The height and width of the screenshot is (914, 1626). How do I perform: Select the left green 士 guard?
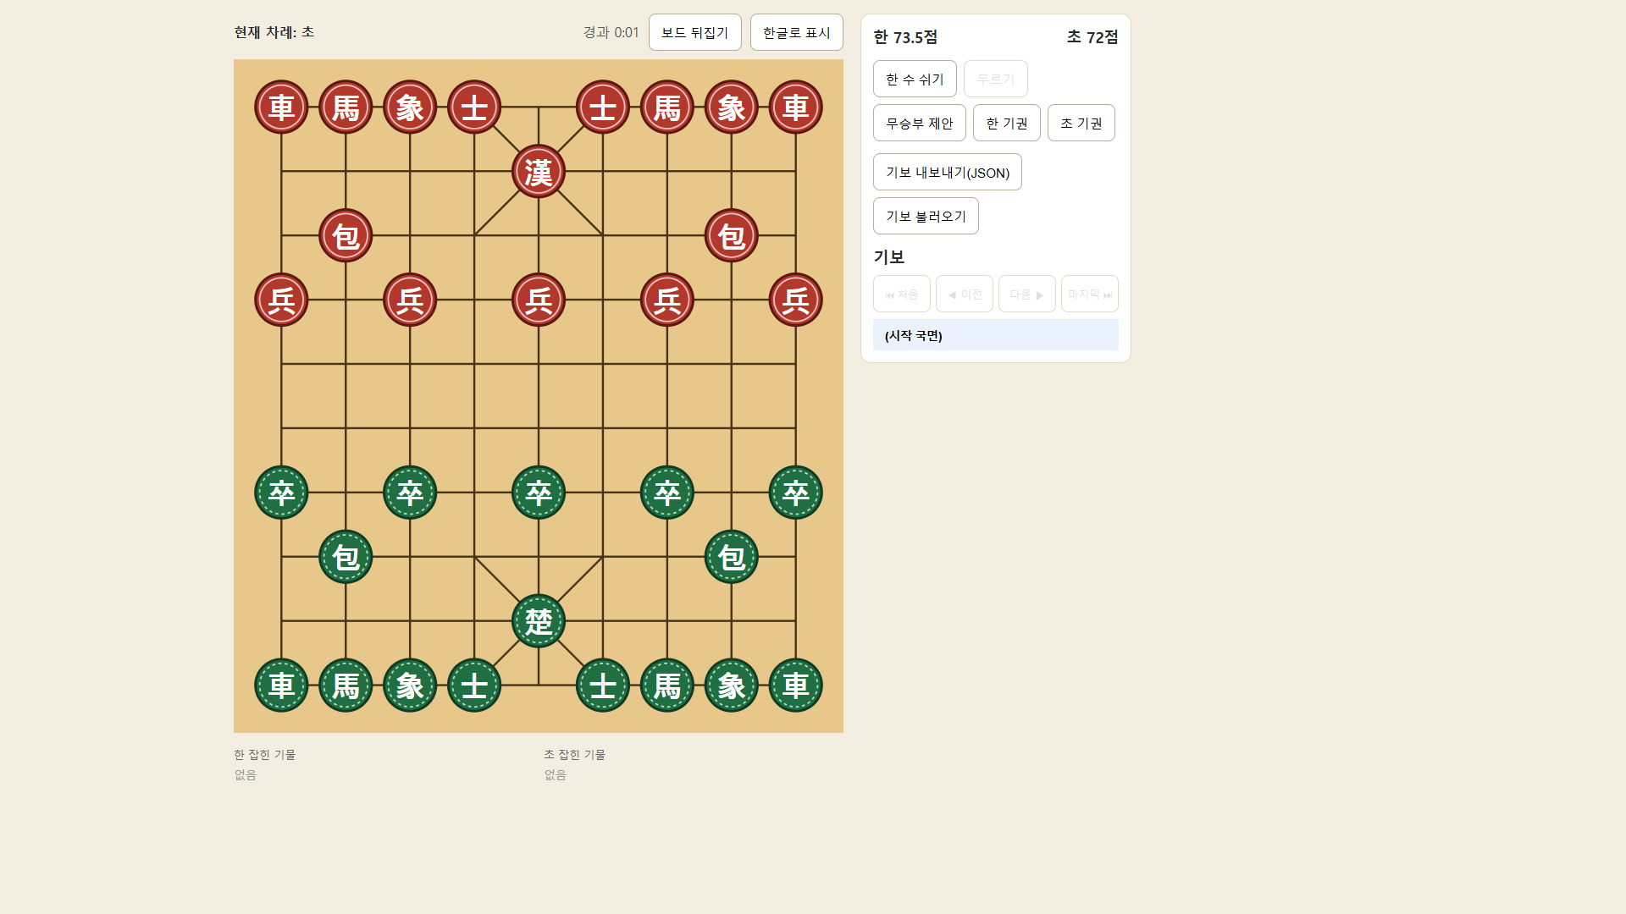pos(474,685)
